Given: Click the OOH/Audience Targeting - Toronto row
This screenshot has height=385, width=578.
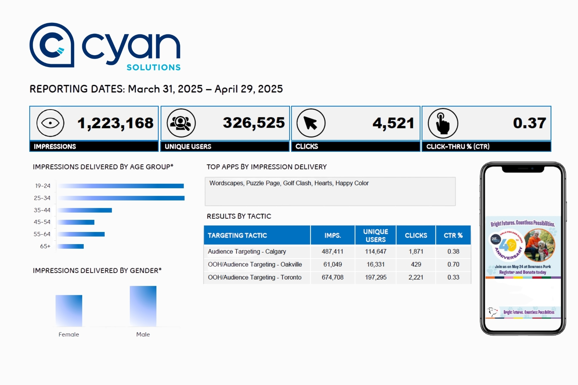Looking at the screenshot, I should coord(337,277).
